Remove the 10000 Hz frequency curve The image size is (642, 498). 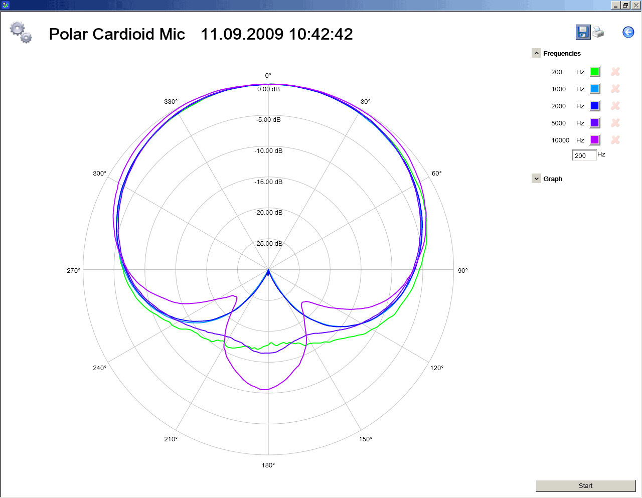coord(615,140)
